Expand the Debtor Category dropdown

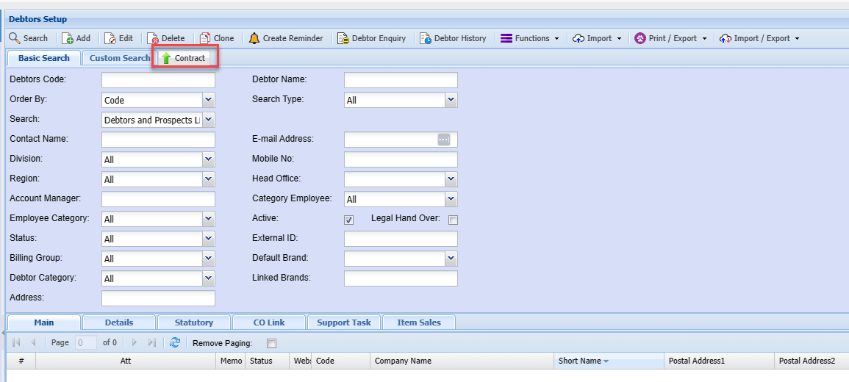click(x=209, y=278)
